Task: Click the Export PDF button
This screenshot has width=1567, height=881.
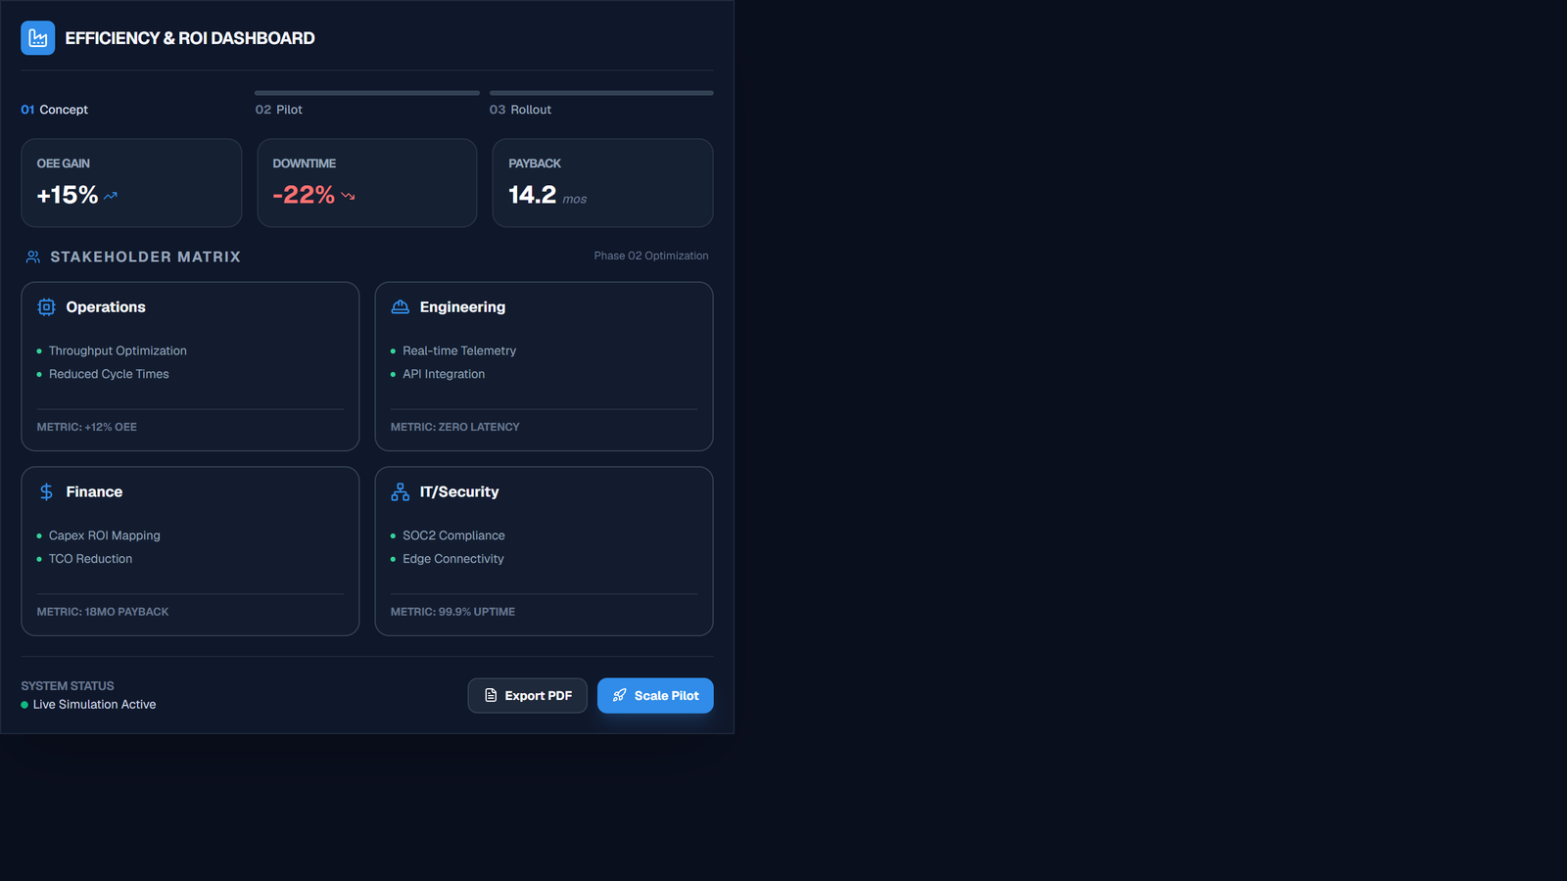Action: coord(527,695)
